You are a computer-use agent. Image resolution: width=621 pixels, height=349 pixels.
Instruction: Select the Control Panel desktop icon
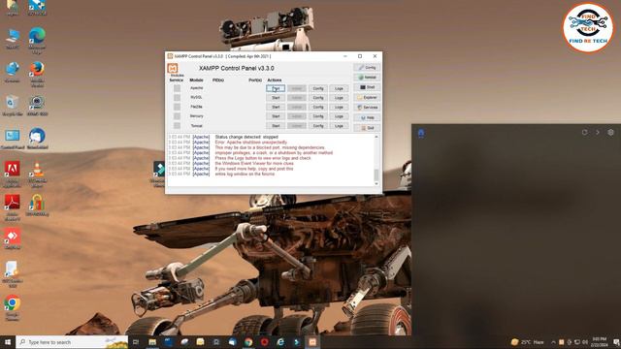click(x=13, y=139)
